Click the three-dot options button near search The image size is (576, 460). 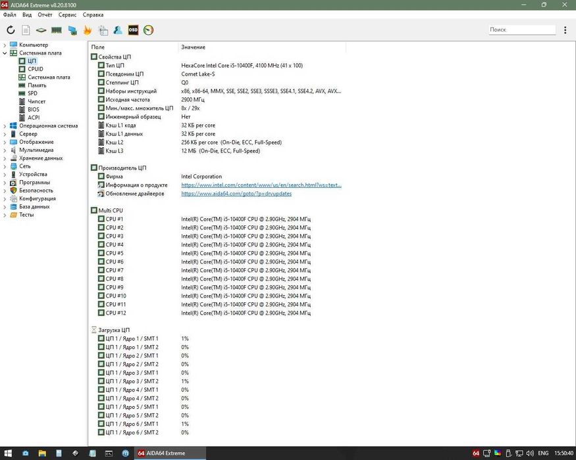(x=565, y=30)
